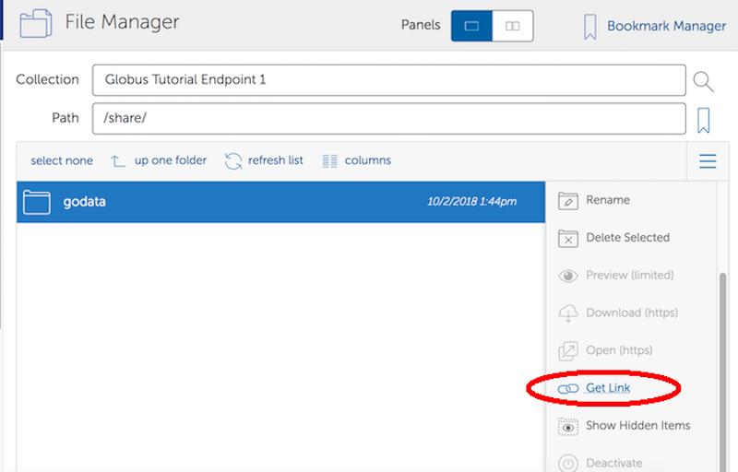Viewport: 738px width, 472px height.
Task: Click the up one folder arrow icon
Action: pos(118,161)
